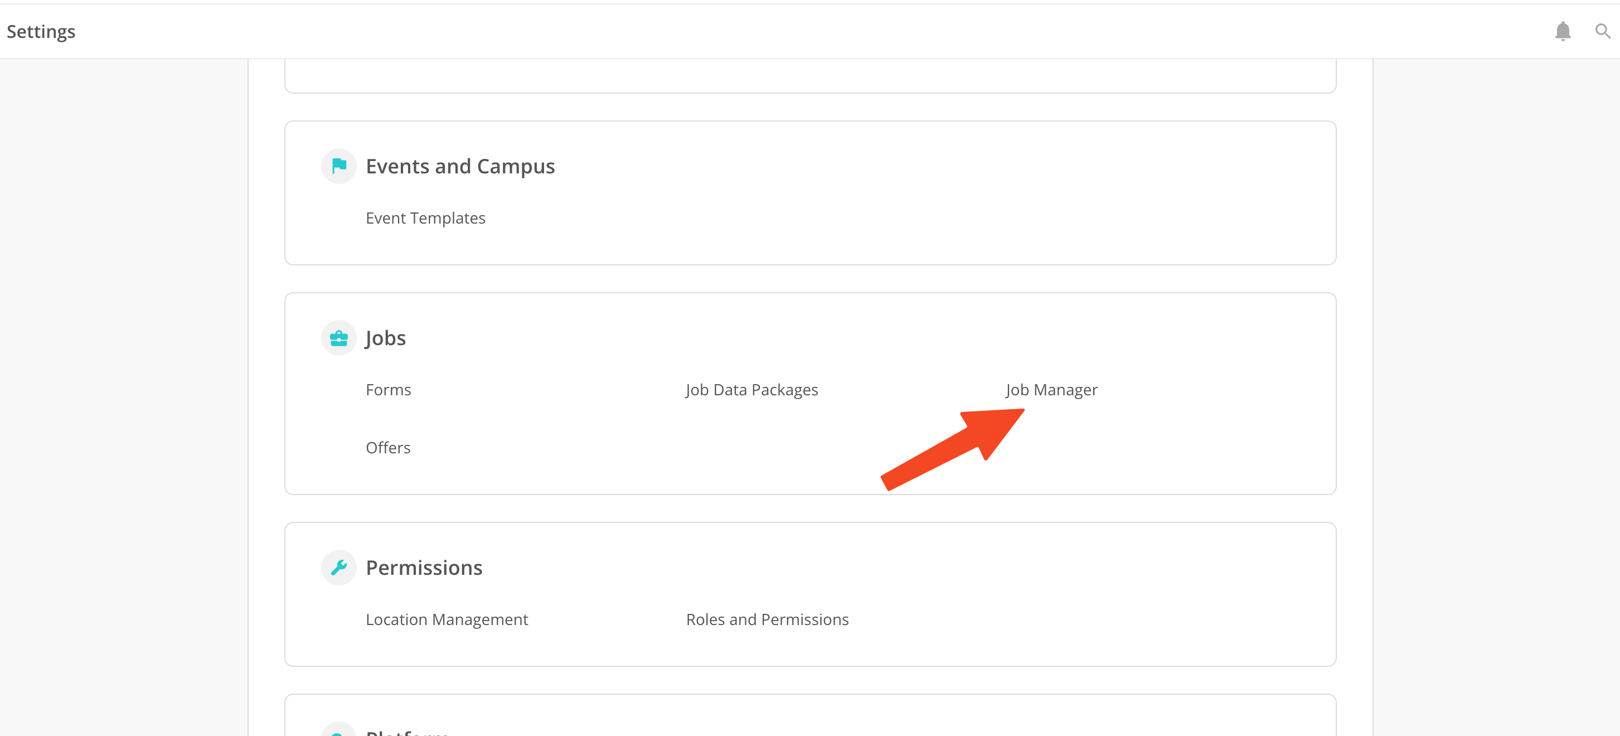The image size is (1620, 736).
Task: Click the cut-off card above Events and Campus
Action: [810, 76]
